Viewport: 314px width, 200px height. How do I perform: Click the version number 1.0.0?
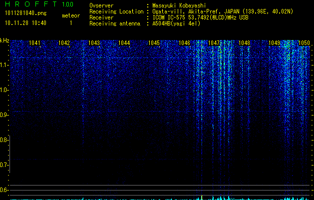pos(68,4)
